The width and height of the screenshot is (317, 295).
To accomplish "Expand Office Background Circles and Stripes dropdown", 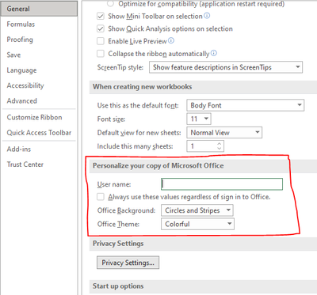I will tap(197, 210).
